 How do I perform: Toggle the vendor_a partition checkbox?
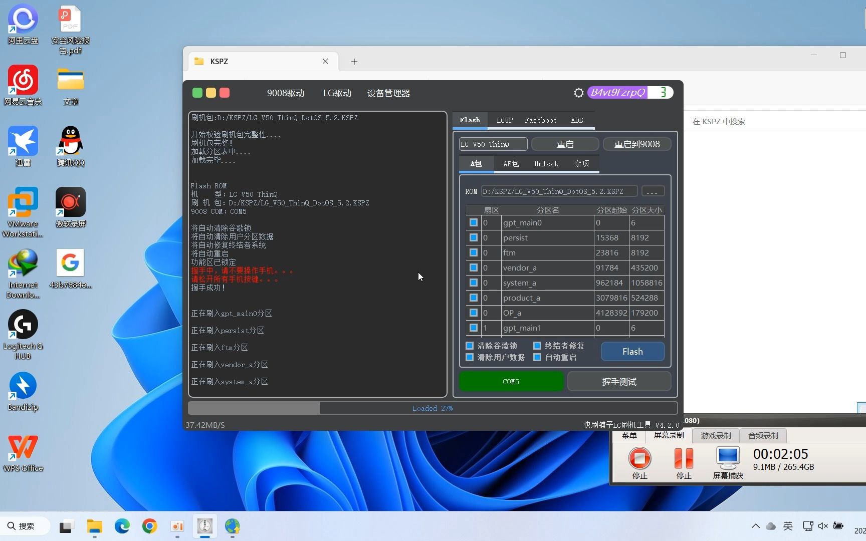(x=473, y=267)
